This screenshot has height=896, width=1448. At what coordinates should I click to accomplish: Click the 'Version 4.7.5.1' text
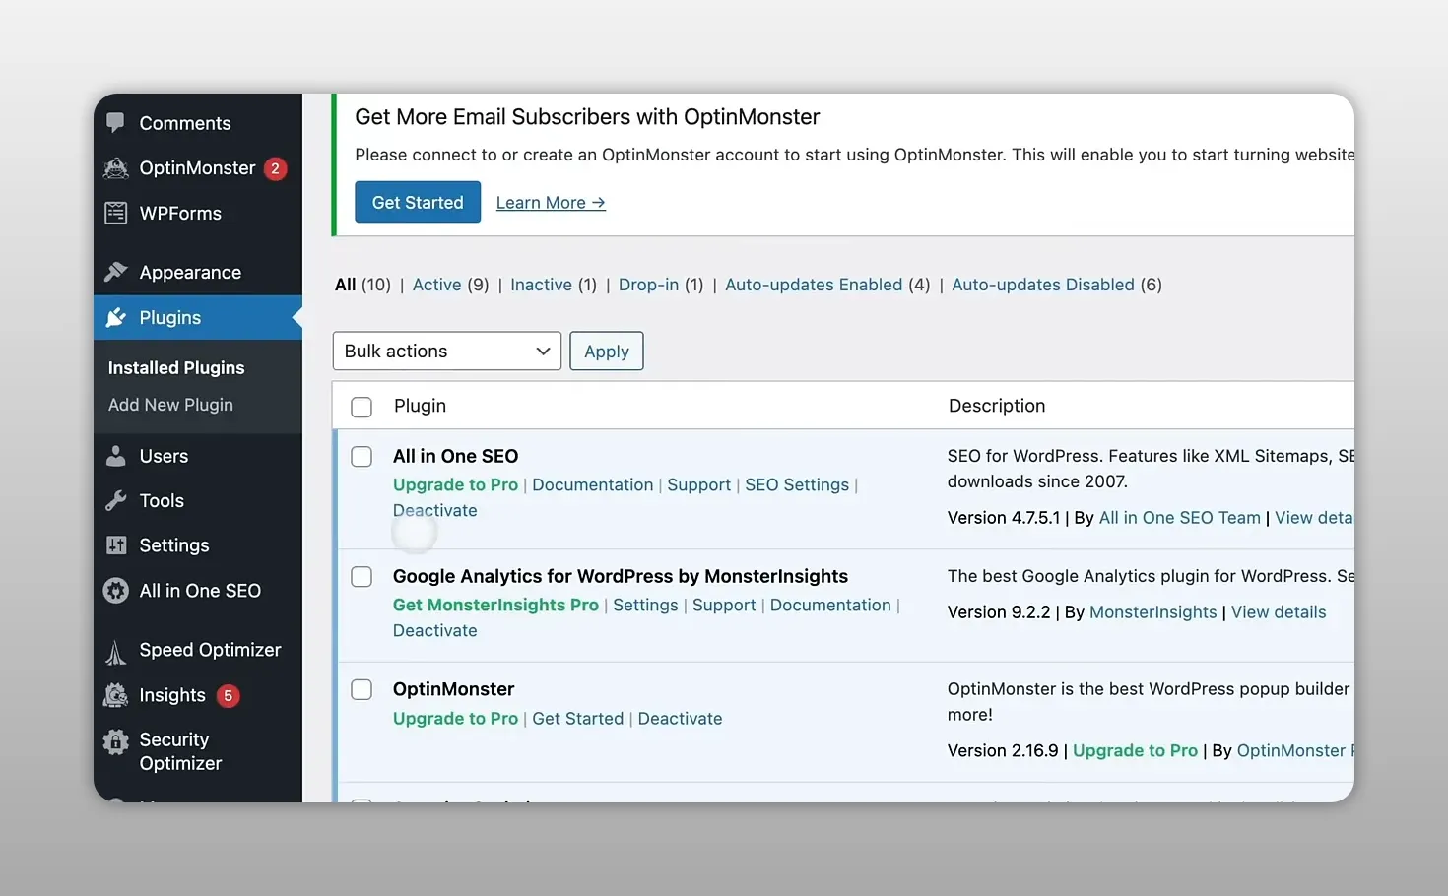1004,518
